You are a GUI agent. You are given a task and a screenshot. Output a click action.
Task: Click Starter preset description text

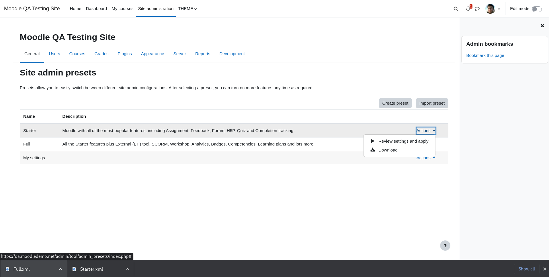[x=178, y=131]
